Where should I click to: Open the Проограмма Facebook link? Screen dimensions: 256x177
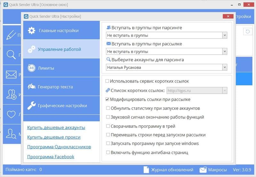(x=51, y=157)
